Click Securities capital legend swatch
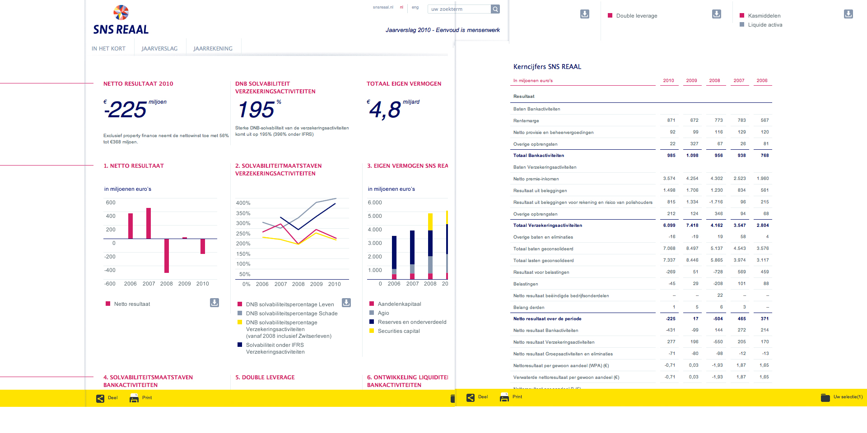This screenshot has width=867, height=433. point(372,331)
